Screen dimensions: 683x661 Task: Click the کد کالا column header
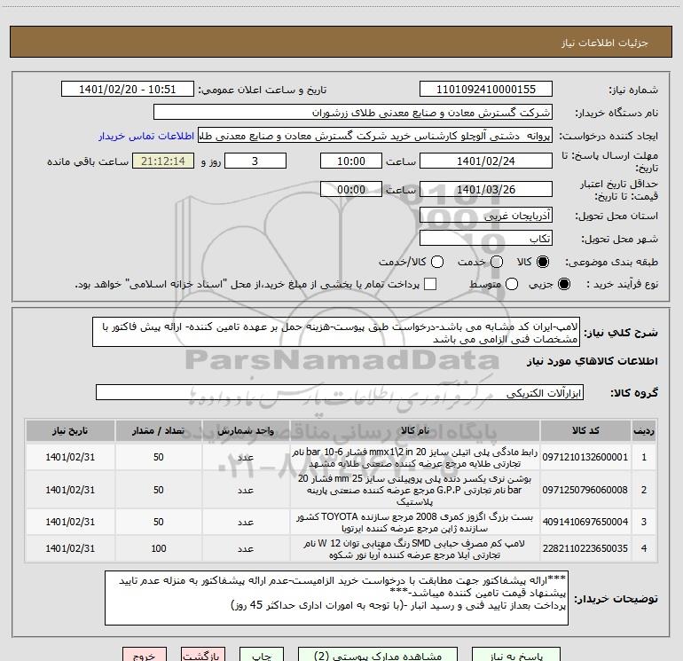tap(585, 430)
